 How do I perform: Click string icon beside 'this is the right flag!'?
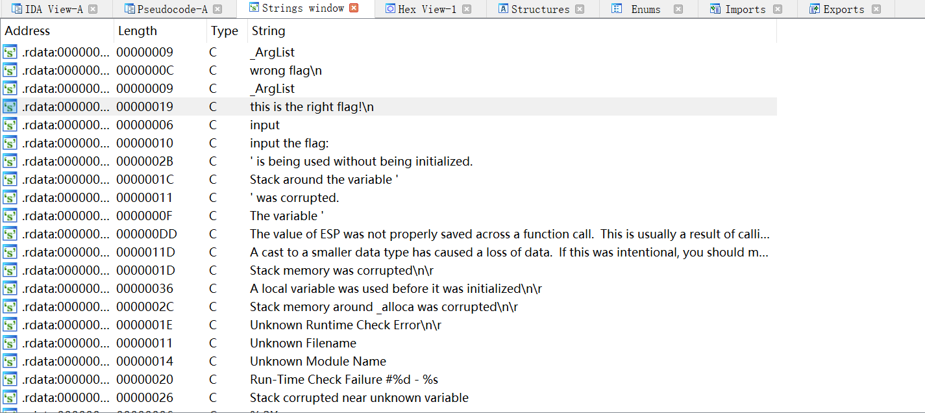(x=10, y=106)
